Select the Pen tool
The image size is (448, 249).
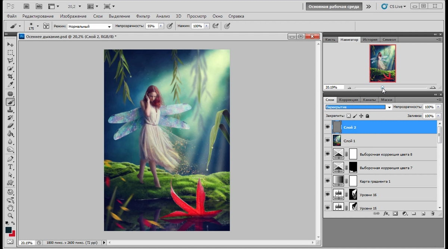point(10,159)
